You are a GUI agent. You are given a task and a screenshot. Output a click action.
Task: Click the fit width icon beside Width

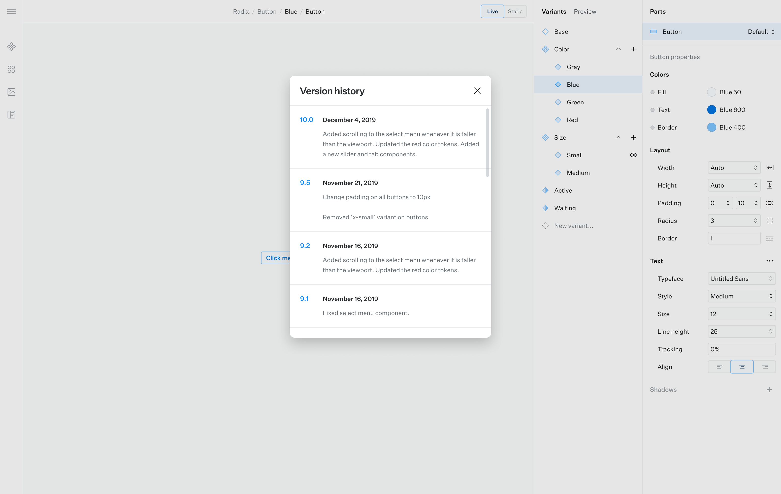pyautogui.click(x=769, y=168)
